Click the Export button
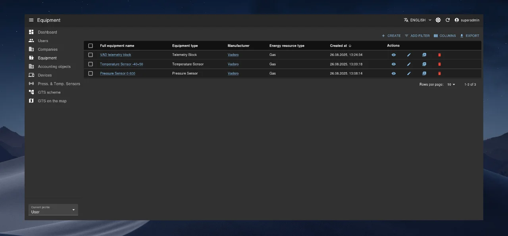The image size is (508, 236). point(470,36)
